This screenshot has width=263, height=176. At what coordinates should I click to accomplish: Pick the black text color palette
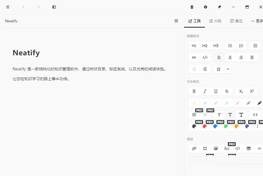click(194, 126)
